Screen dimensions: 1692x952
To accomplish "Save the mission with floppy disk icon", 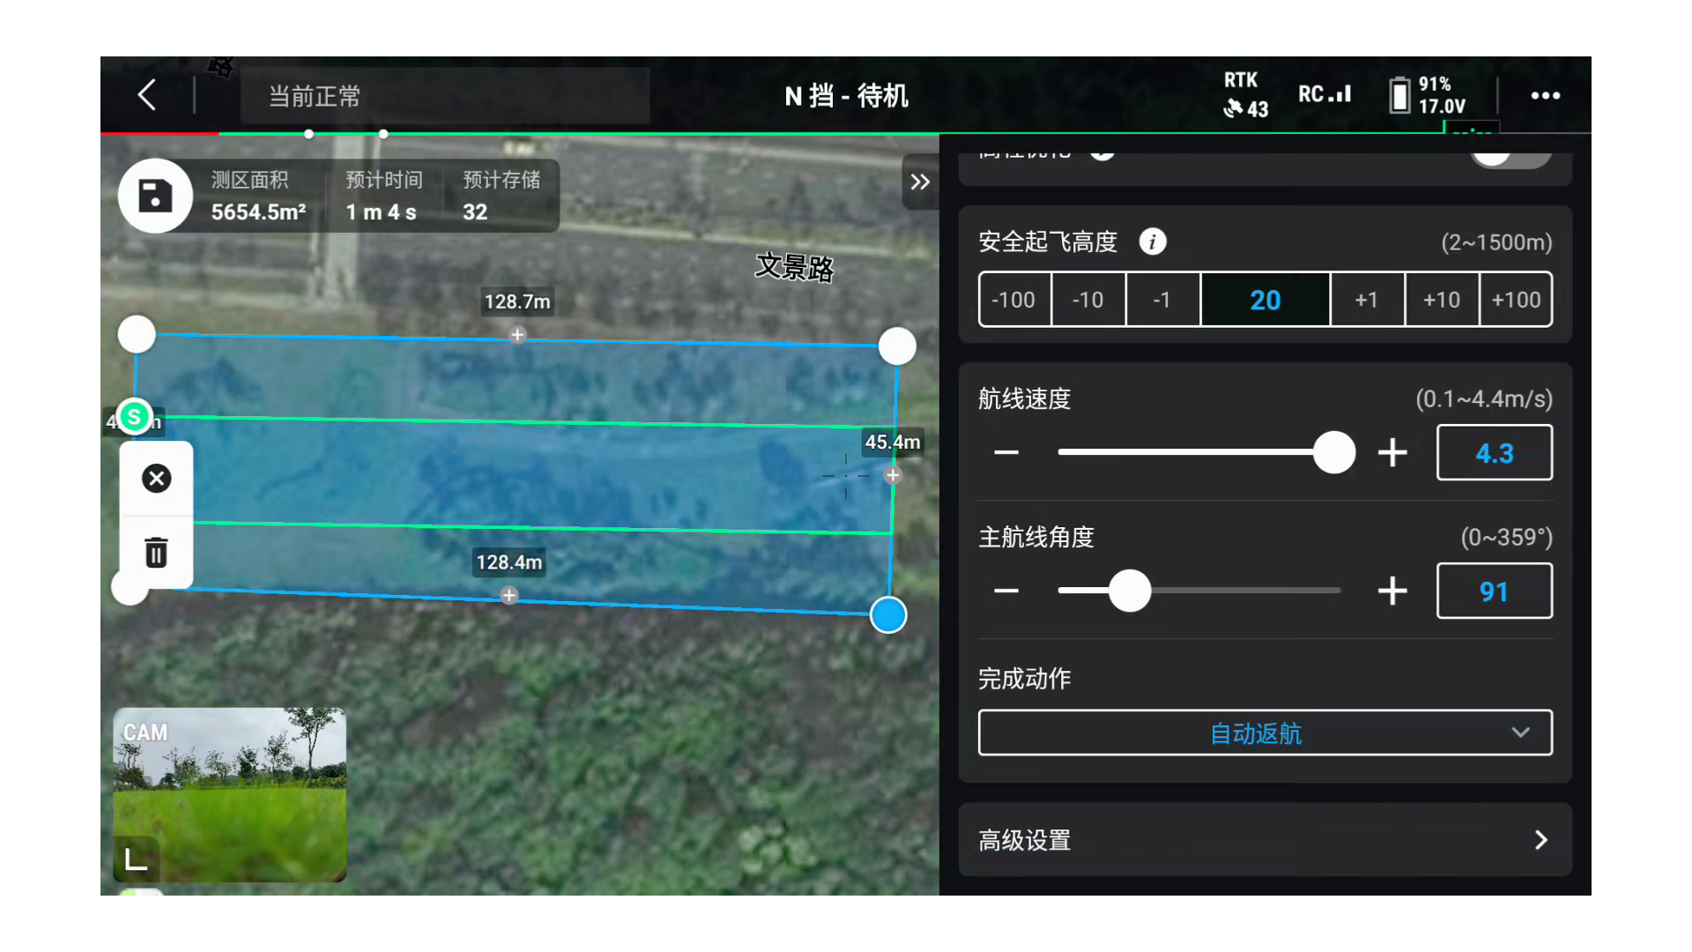I will (156, 196).
